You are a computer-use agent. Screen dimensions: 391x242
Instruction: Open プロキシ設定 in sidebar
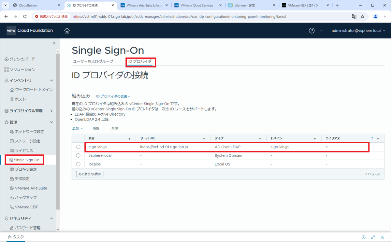coord(23,169)
